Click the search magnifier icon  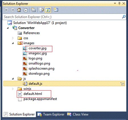124,17
